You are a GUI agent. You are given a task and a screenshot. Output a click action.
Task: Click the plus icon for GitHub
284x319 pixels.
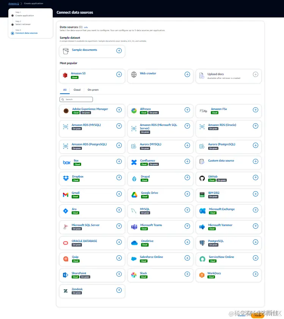256,178
